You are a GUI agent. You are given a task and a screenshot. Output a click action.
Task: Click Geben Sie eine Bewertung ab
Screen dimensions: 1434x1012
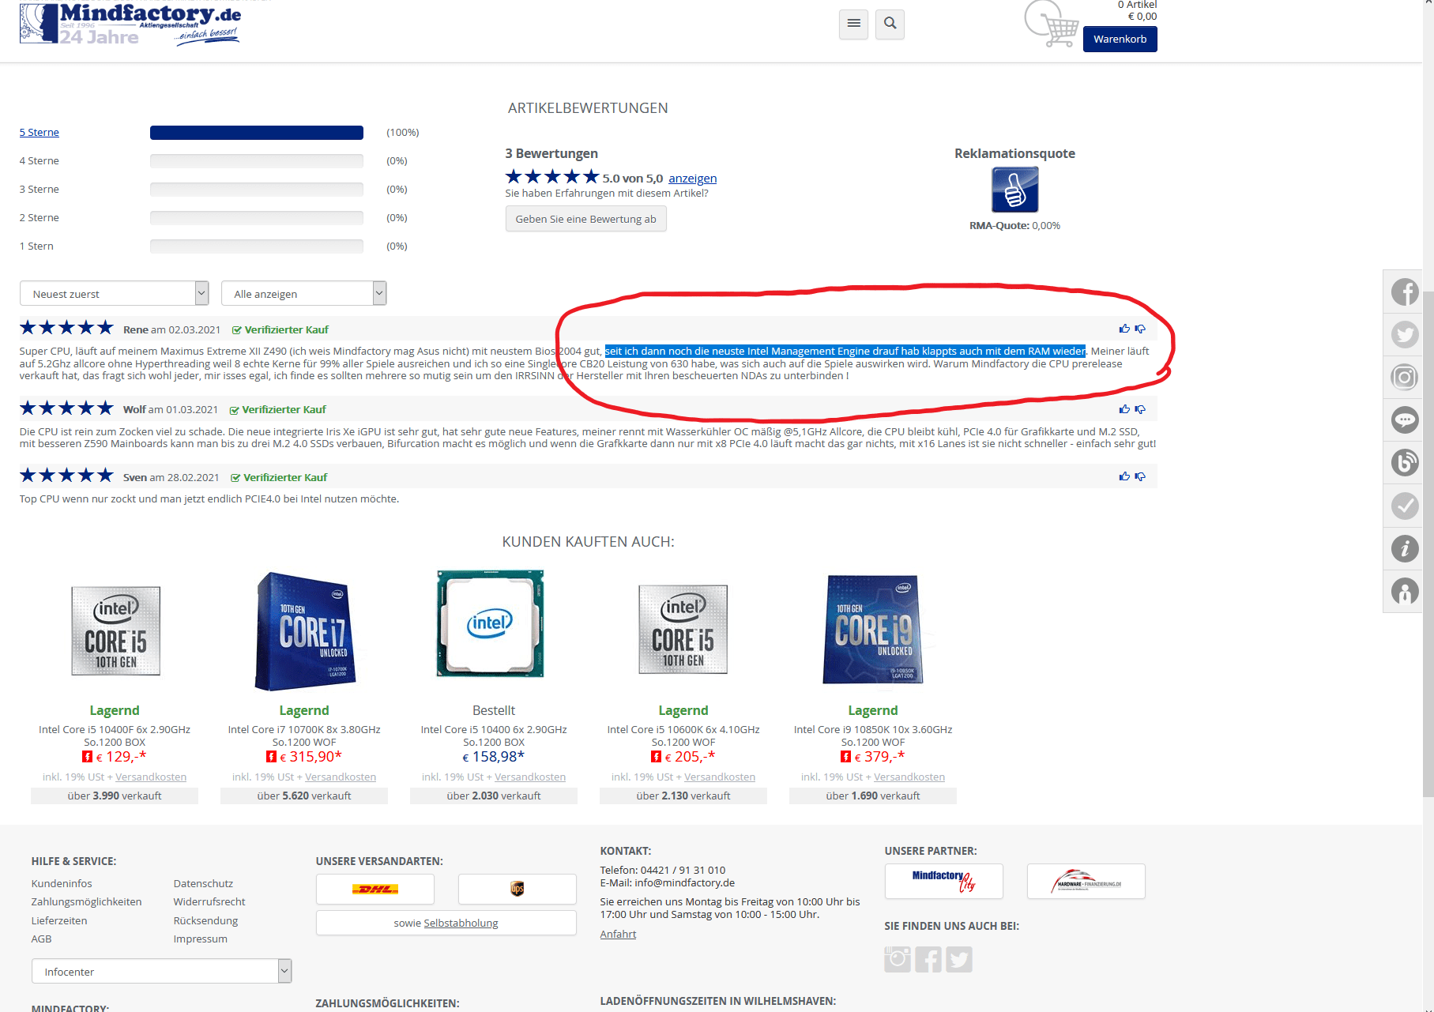pyautogui.click(x=586, y=219)
